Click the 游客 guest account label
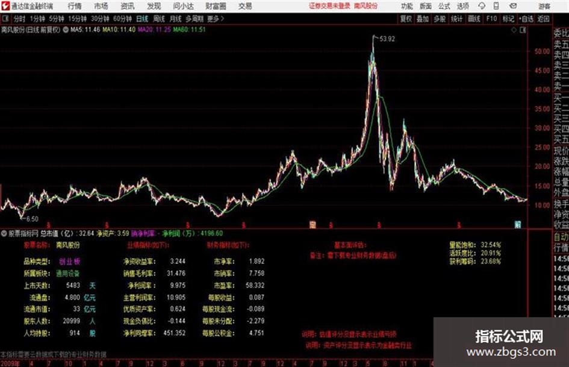The width and height of the screenshot is (569, 367). pyautogui.click(x=544, y=6)
